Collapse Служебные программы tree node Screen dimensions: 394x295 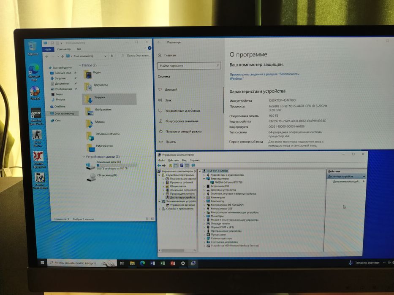pos(159,175)
